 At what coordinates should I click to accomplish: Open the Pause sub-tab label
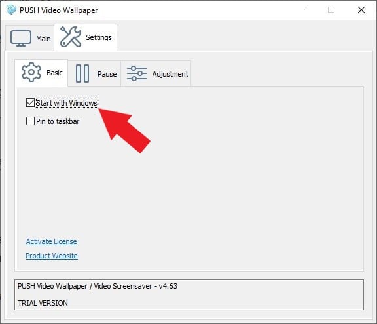pos(107,74)
